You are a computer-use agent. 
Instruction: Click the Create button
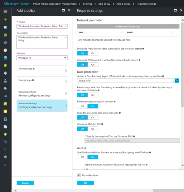25,183
